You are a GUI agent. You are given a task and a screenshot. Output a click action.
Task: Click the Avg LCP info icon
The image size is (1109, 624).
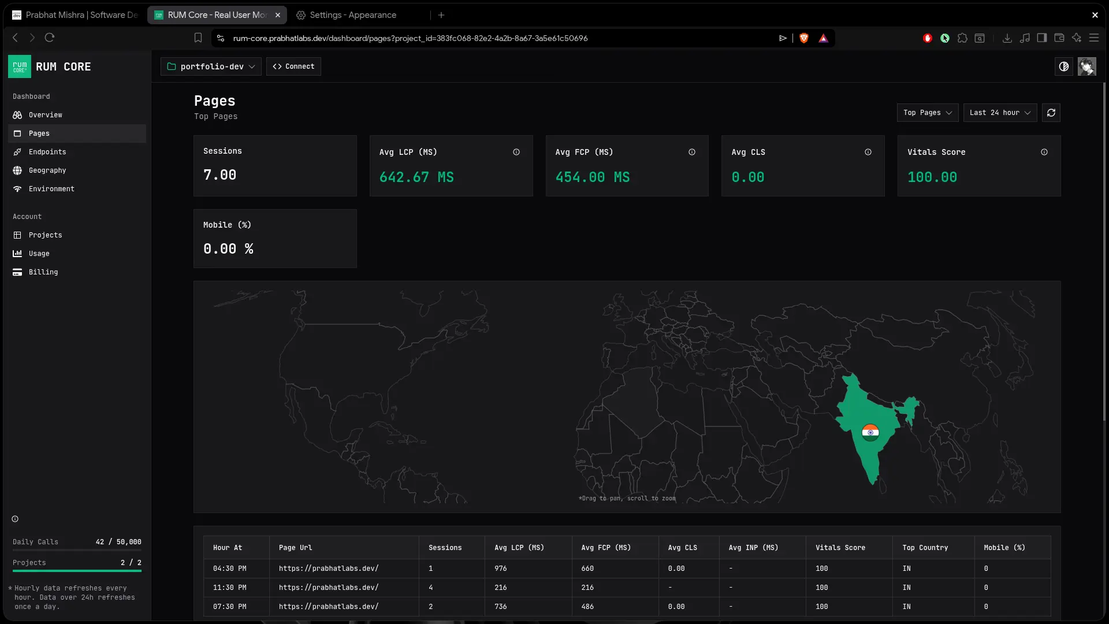click(516, 152)
